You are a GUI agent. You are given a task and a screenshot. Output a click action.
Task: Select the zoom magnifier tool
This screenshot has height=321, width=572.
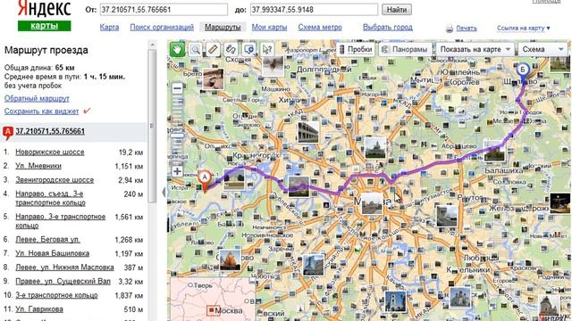coord(195,49)
